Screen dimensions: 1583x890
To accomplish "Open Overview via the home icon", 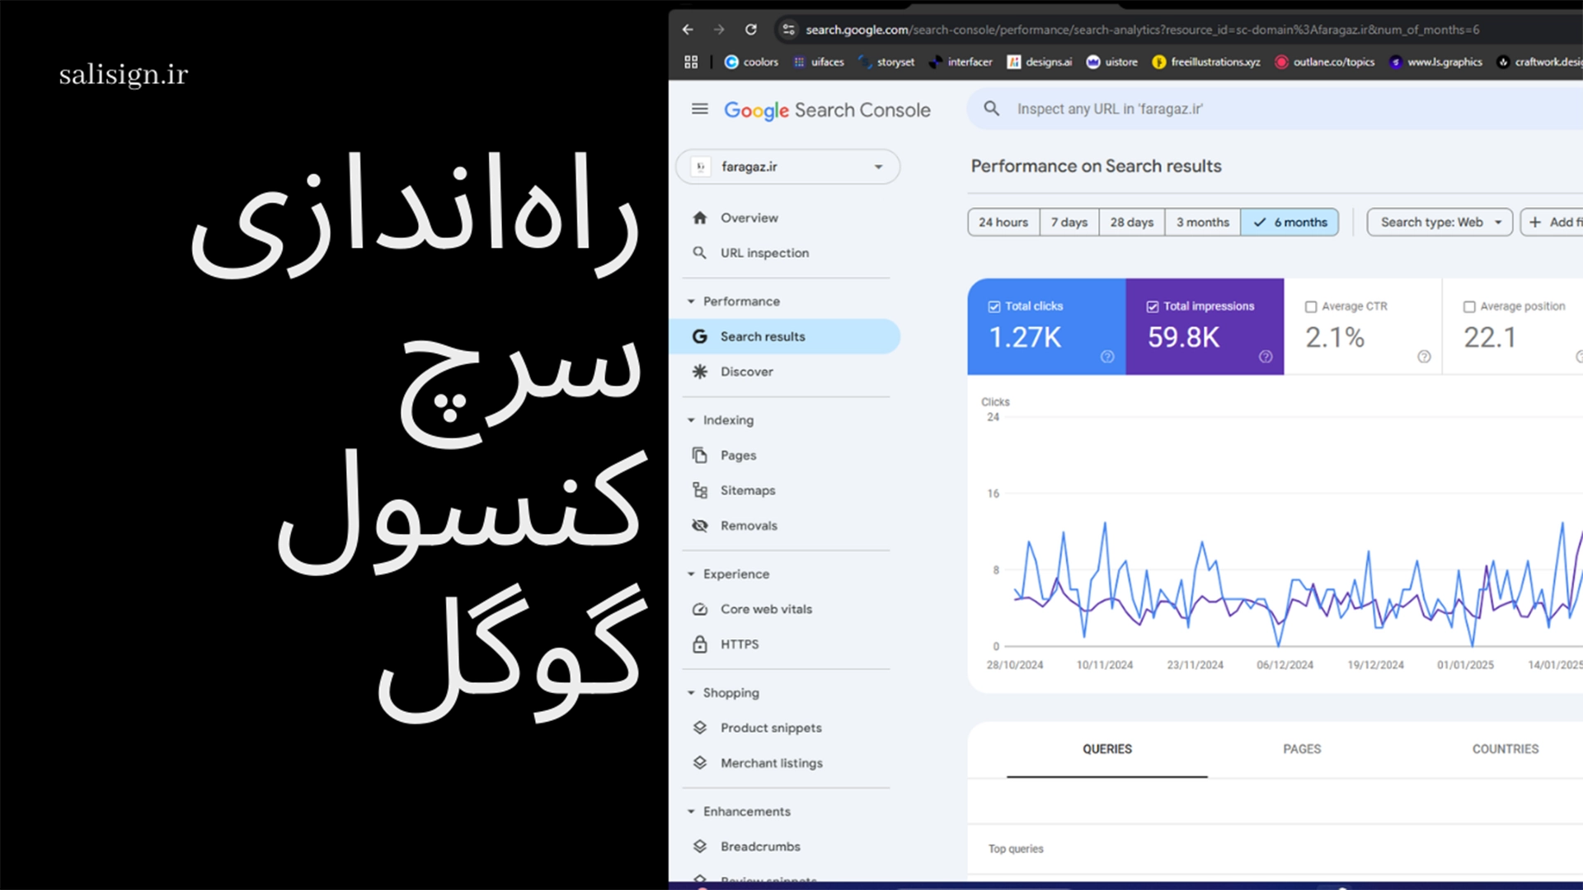I will pyautogui.click(x=700, y=218).
